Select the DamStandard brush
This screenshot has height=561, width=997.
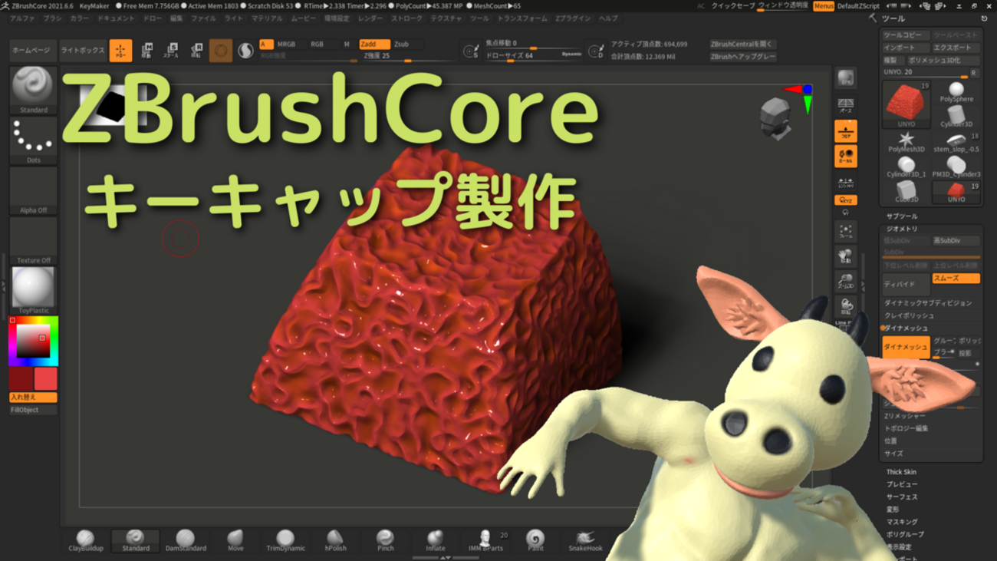click(186, 541)
